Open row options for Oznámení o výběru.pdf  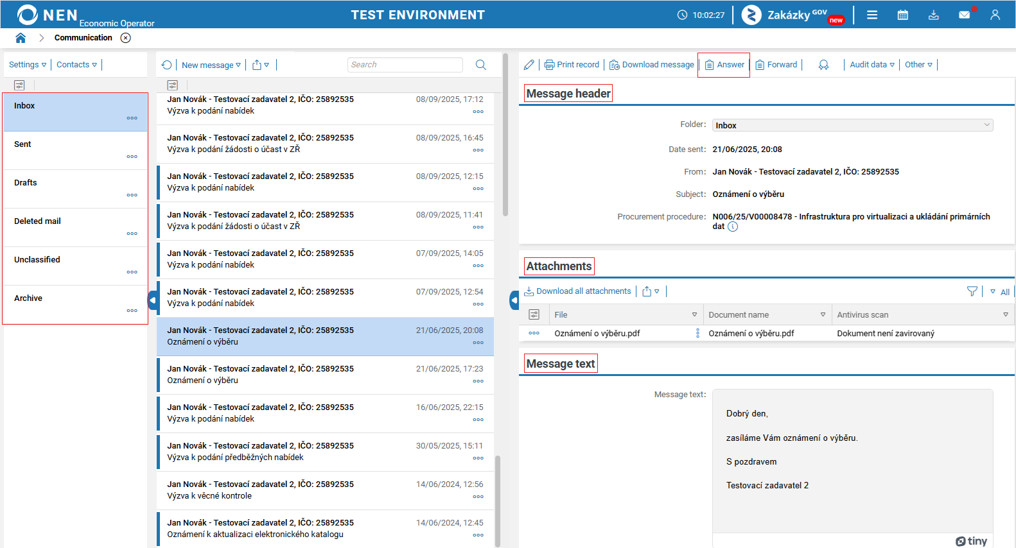(x=534, y=333)
